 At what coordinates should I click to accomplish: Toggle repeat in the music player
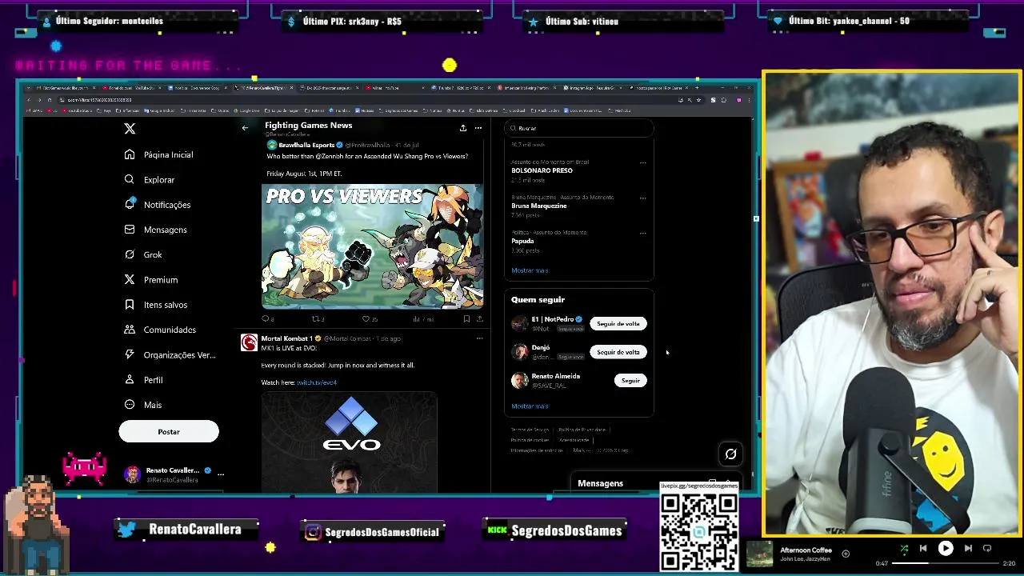click(x=987, y=549)
